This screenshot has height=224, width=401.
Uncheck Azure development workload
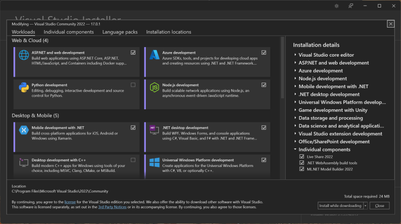coord(264,53)
